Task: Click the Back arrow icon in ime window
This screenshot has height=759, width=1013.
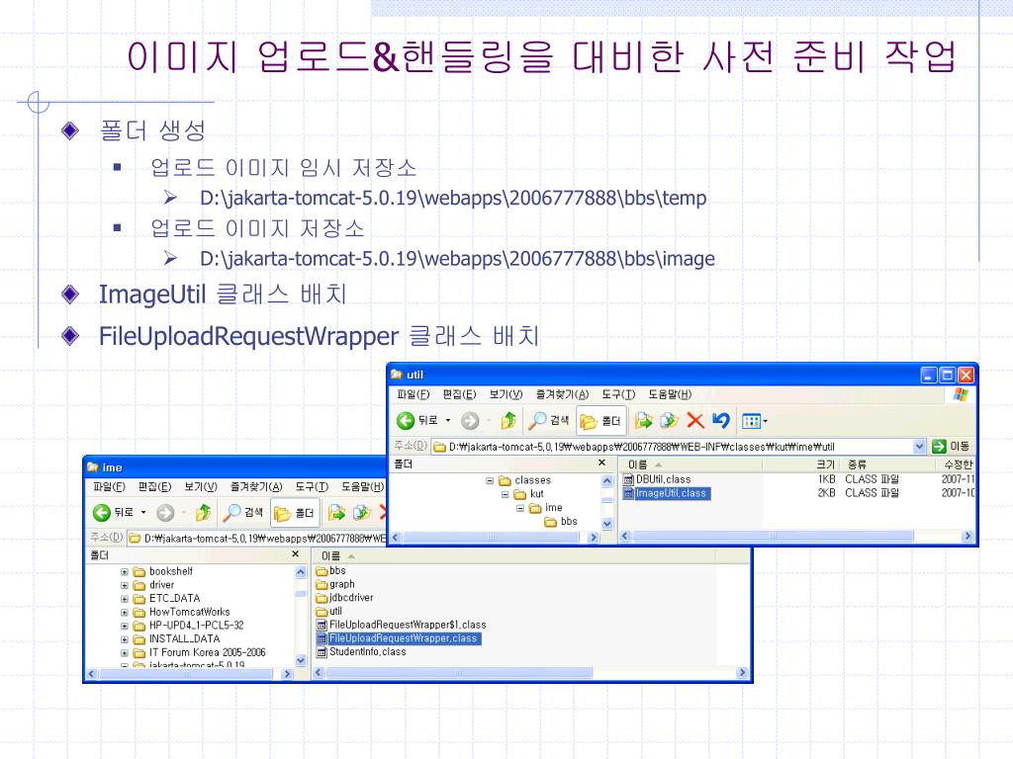Action: 102,513
